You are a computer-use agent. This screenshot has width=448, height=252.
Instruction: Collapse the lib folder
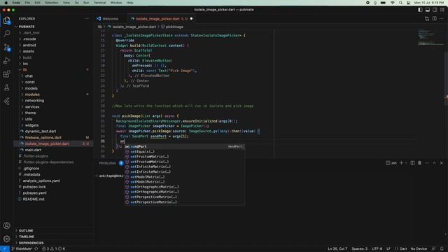tap(25, 70)
